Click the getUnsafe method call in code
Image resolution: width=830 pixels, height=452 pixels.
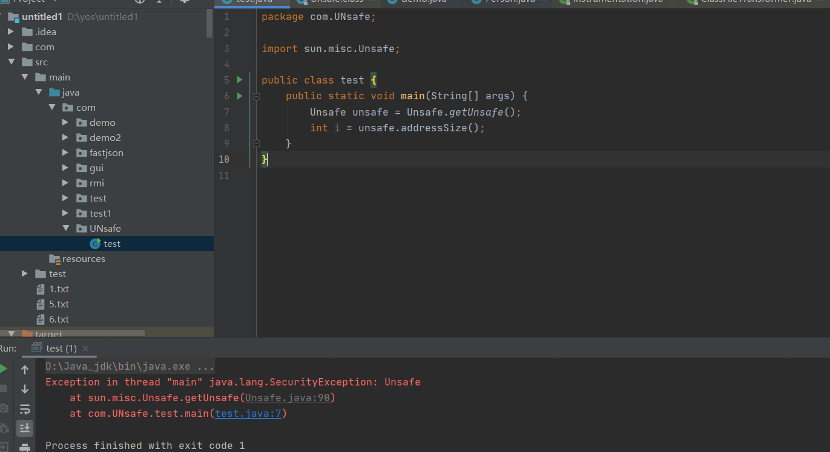pyautogui.click(x=476, y=112)
